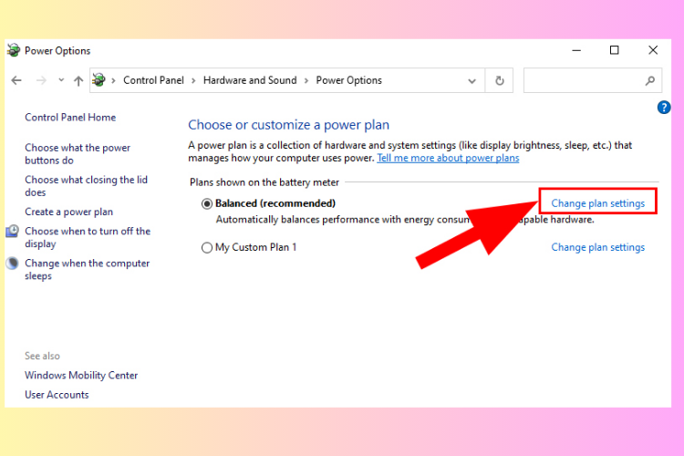Click the display clock icon in sidebar
Screen dimensions: 684x456
coord(12,231)
